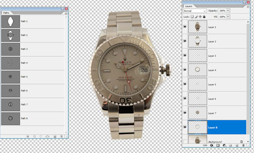Screen dimensions: 254x153
Task: Hide Layer 5 with its eye icon
Action: pyautogui.click(x=185, y=84)
